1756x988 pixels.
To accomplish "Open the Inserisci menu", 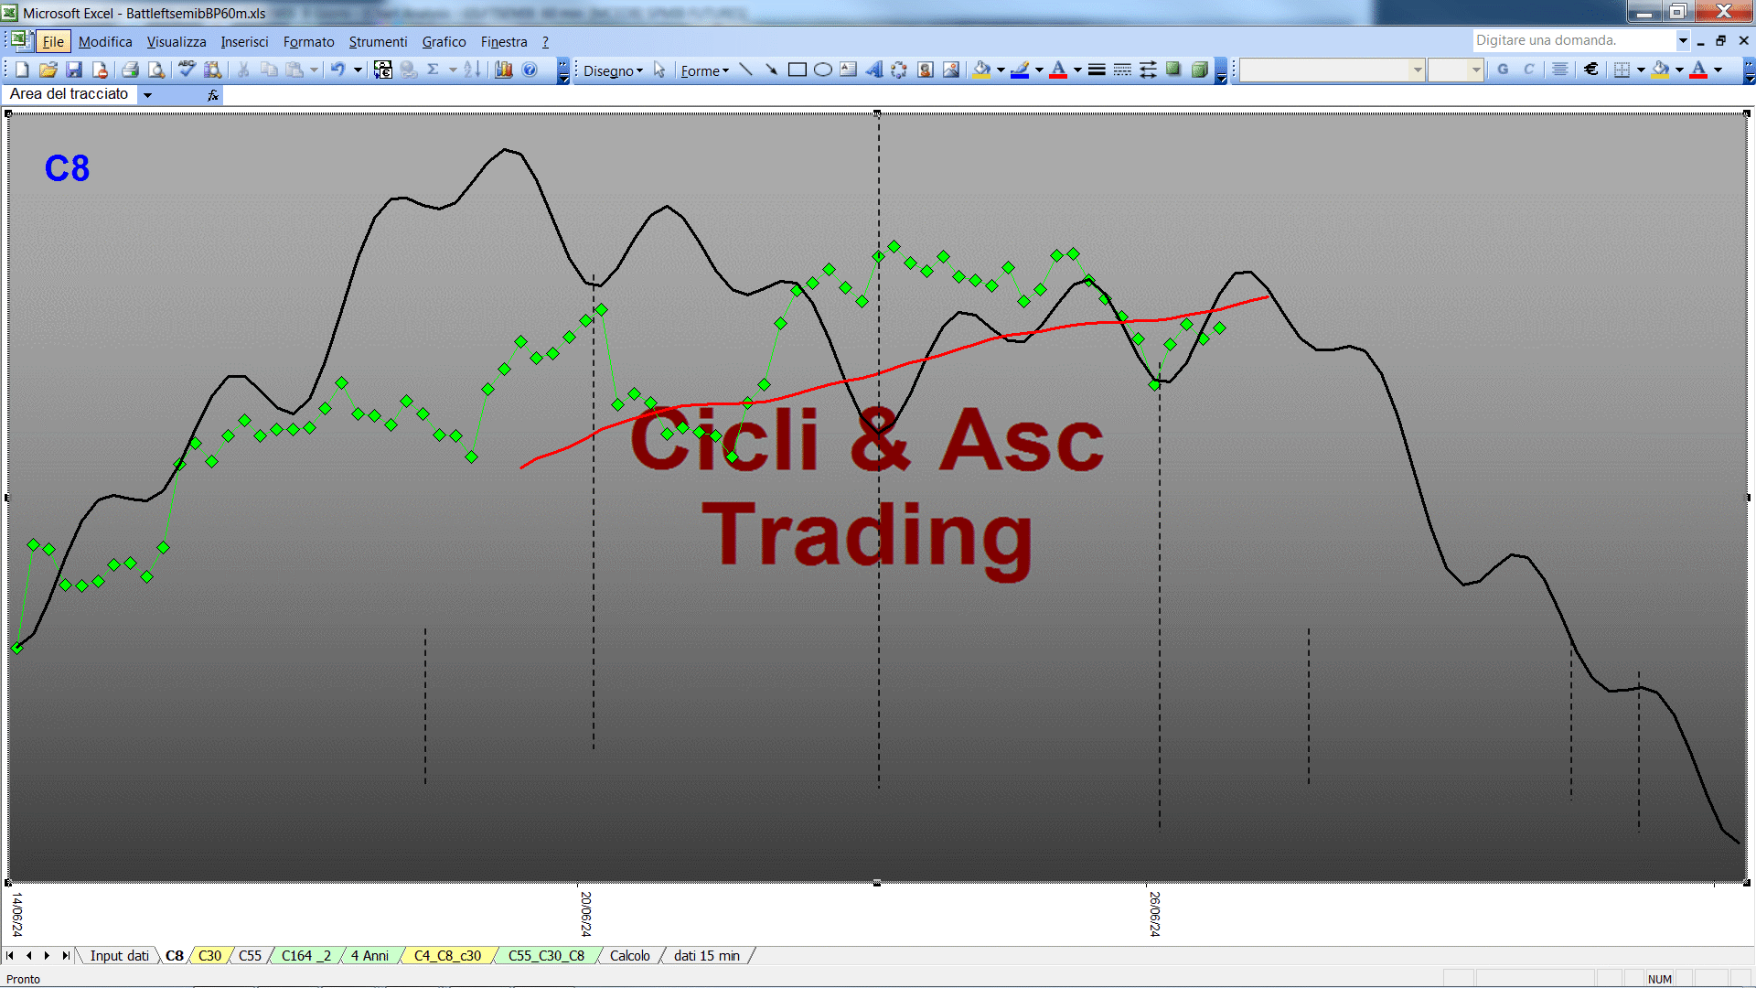I will [244, 41].
